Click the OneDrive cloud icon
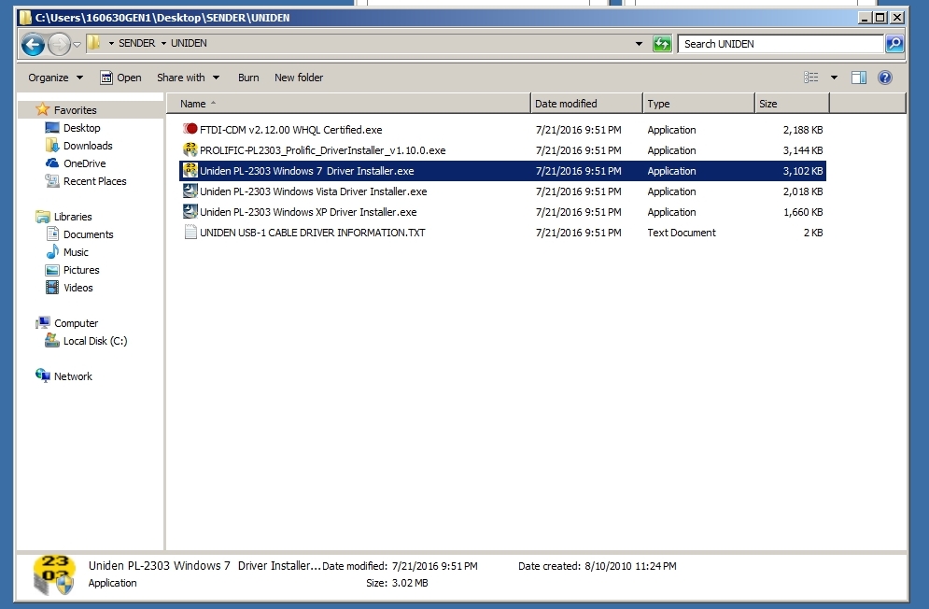This screenshot has height=609, width=929. coord(52,163)
